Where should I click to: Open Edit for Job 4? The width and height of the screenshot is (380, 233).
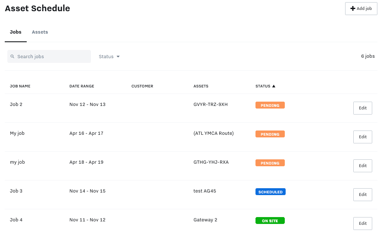362,224
